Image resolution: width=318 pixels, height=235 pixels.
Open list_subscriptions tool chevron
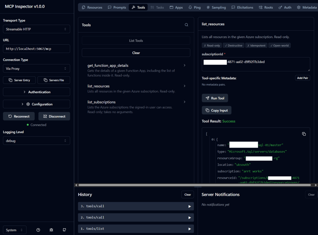click(x=184, y=102)
